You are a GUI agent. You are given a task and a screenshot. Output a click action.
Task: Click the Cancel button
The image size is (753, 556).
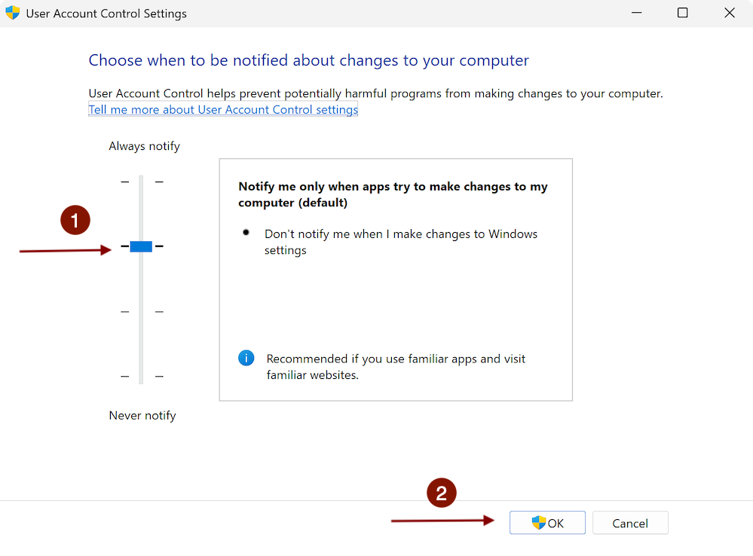point(630,522)
